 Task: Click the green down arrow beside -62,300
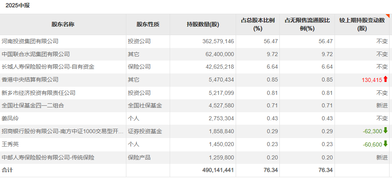pyautogui.click(x=385, y=130)
